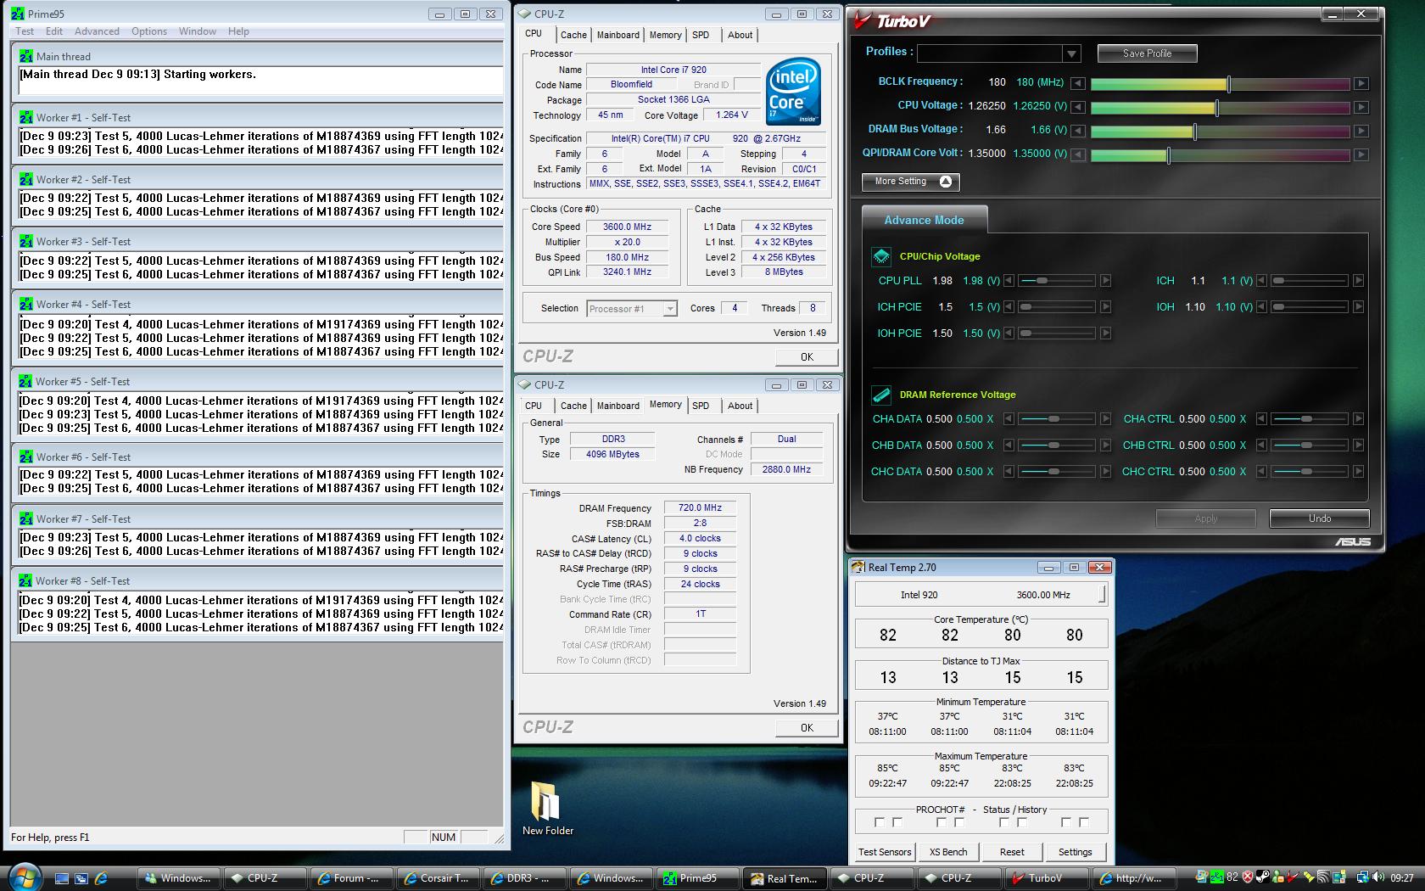
Task: Click the ICH PCIE voltage slider
Action: [1057, 307]
